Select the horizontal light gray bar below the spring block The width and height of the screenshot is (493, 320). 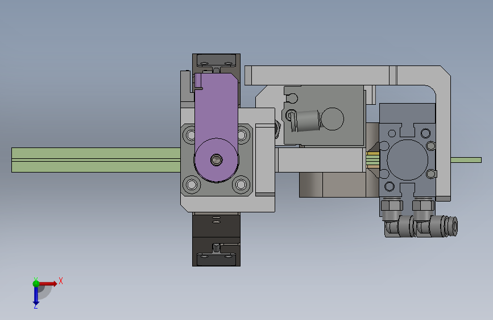[321, 159]
